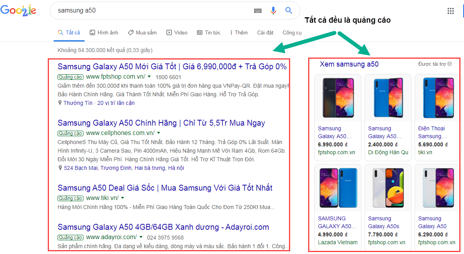
Task: Expand dropdown arrow next to www.fptshop.com.vn
Action: (x=149, y=77)
